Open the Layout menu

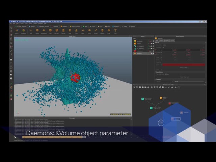click(x=22, y=24)
